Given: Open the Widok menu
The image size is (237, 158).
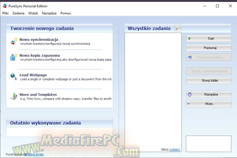Looking at the screenshot, I should point(33,13).
